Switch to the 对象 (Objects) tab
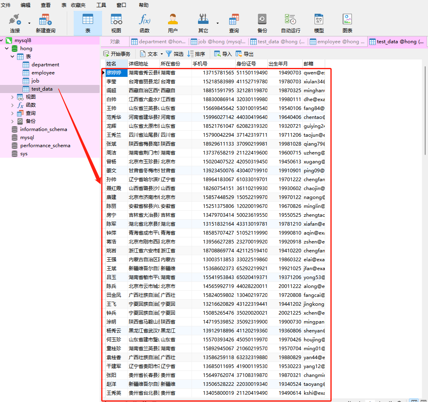This screenshot has height=402, width=428. click(115, 42)
